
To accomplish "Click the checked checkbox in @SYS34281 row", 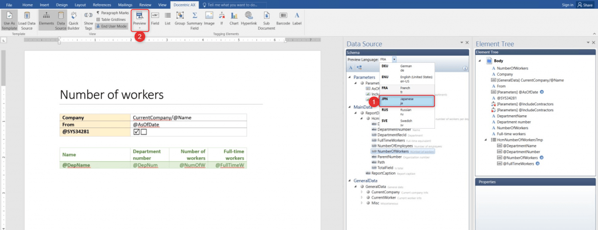I will (137, 132).
